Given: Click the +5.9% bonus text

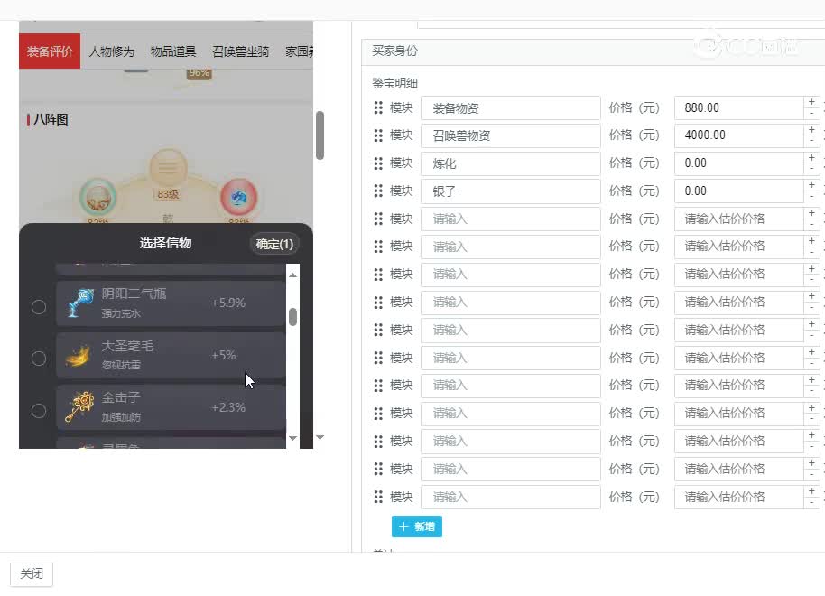Looking at the screenshot, I should coord(227,303).
